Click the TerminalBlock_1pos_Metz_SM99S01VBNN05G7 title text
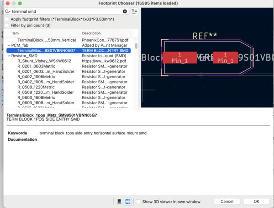 (52, 115)
